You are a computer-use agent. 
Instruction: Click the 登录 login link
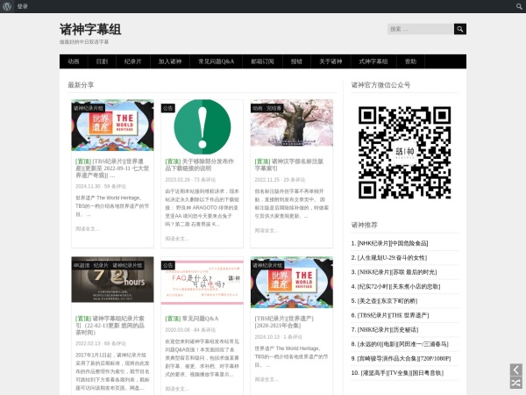[23, 6]
